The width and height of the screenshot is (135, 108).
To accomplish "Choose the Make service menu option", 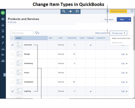I will [117, 43].
